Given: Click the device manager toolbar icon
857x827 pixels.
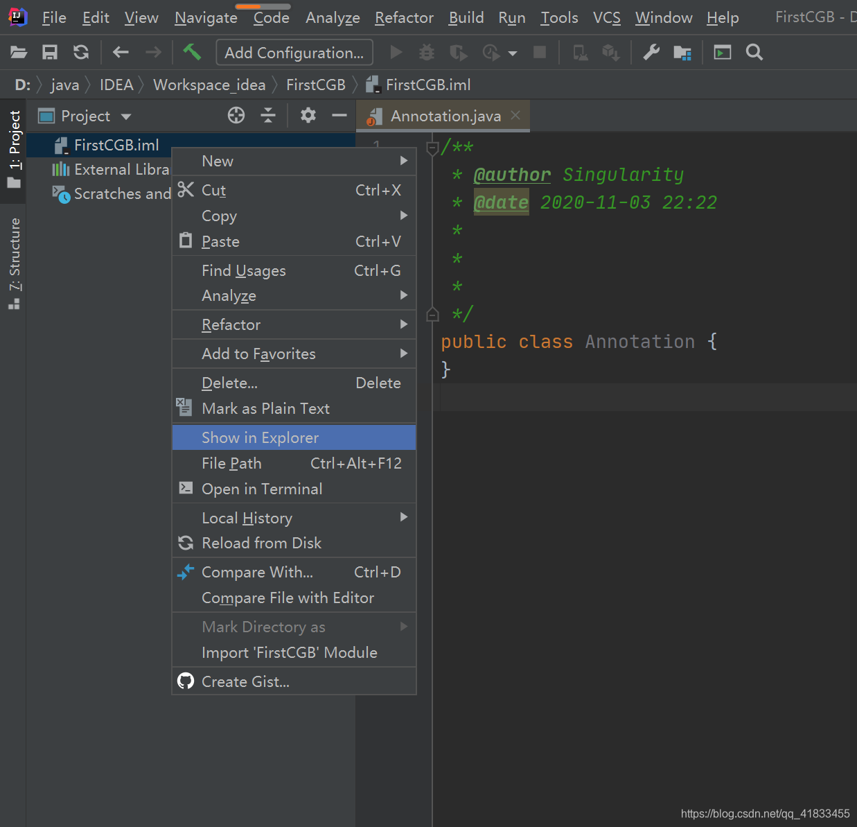Looking at the screenshot, I should (581, 52).
